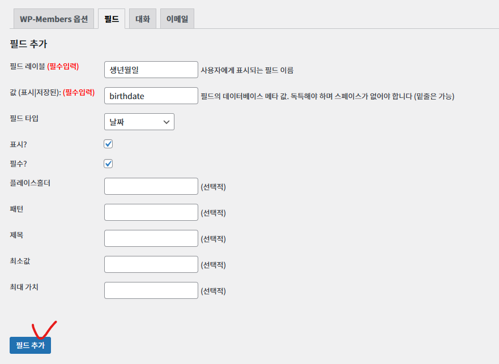Viewport: 499px width, 364px height.
Task: Click the 최대 가치 label
Action: coord(24,287)
